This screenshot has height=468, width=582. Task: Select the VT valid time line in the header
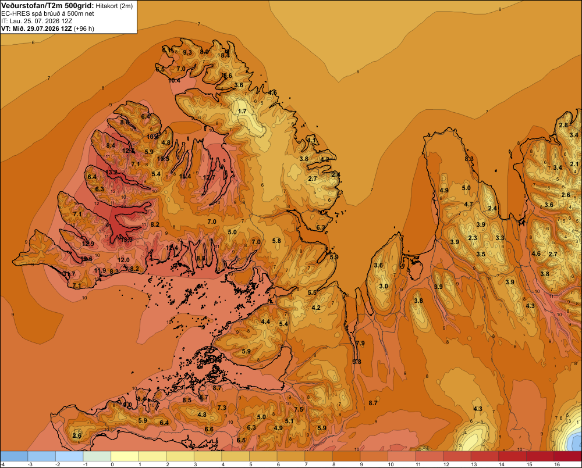coord(48,28)
